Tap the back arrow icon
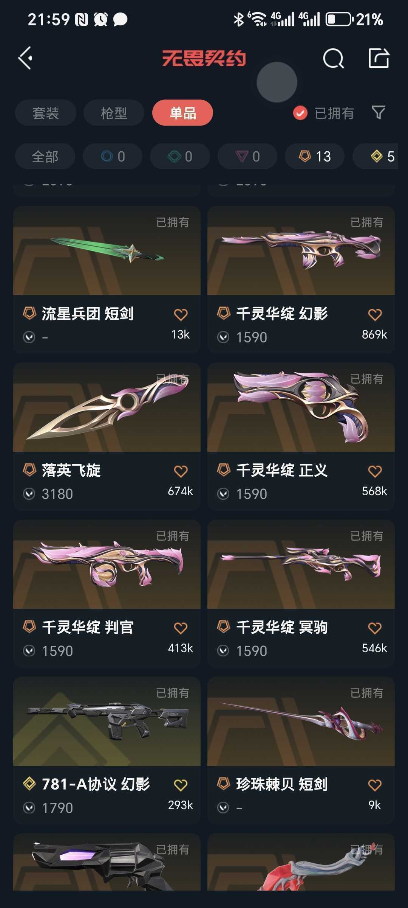The image size is (408, 908). (x=25, y=58)
